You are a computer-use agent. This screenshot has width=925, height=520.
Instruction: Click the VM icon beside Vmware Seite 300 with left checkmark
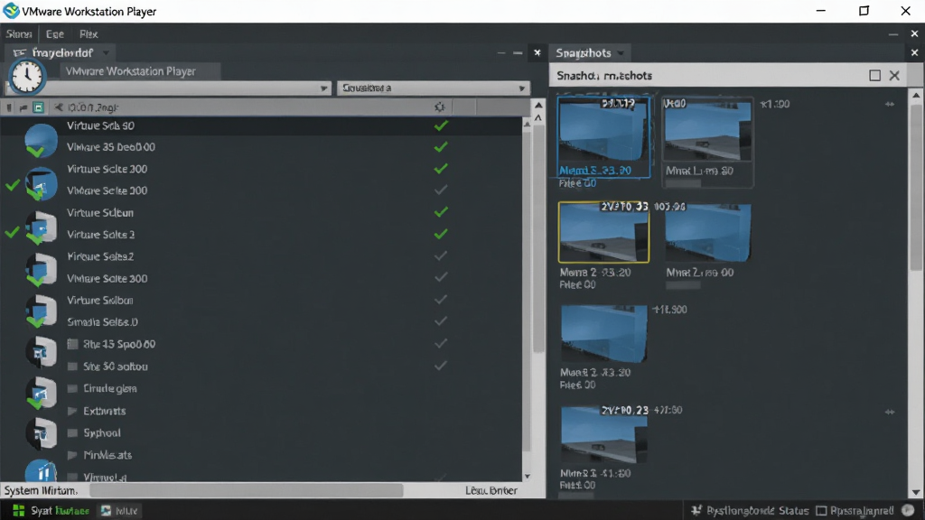(x=41, y=184)
